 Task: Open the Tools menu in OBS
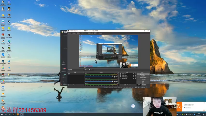click(96, 33)
